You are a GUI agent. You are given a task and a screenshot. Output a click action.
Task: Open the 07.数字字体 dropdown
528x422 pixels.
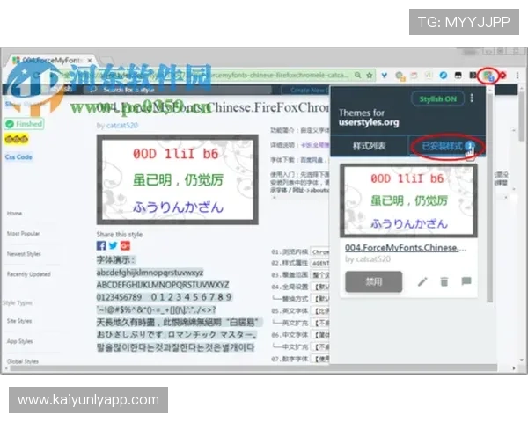[319, 359]
